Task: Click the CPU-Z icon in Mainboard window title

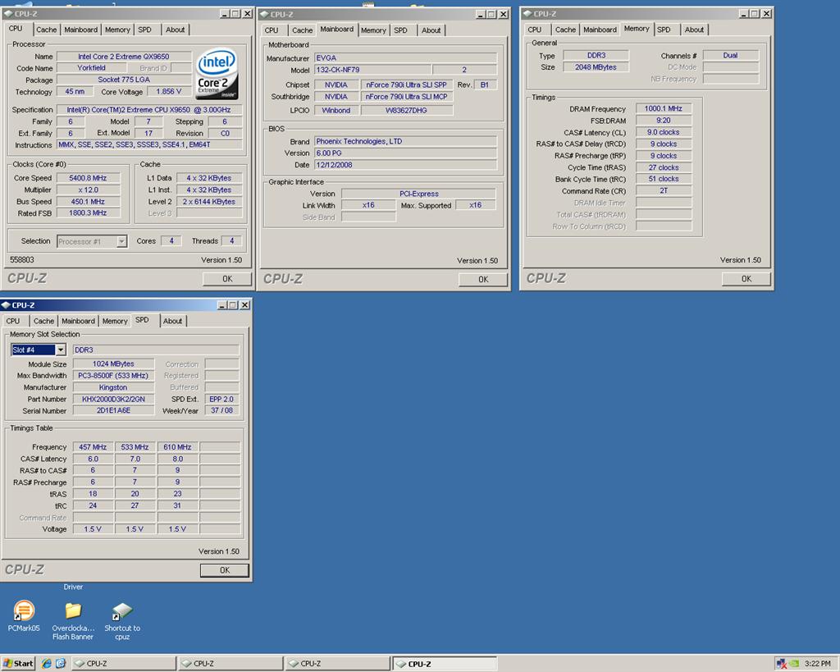Action: pos(264,15)
